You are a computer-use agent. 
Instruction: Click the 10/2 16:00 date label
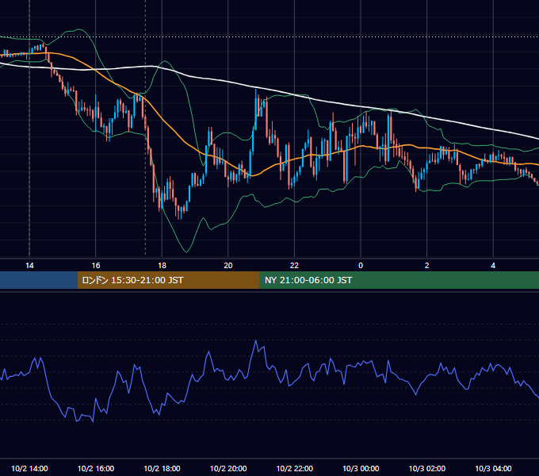click(x=96, y=468)
